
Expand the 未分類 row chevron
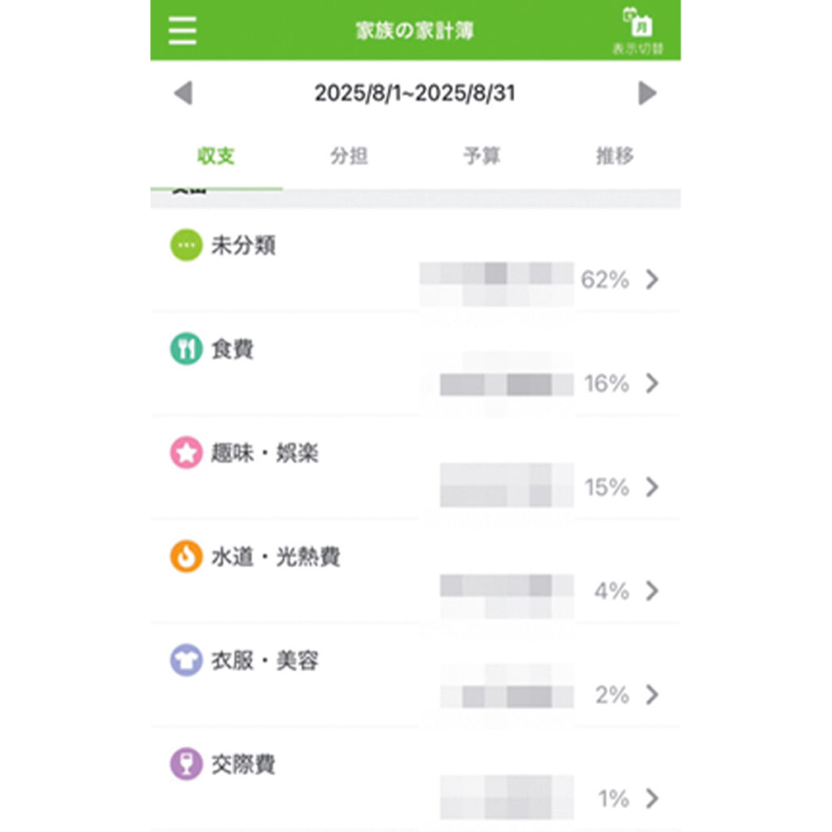click(652, 279)
